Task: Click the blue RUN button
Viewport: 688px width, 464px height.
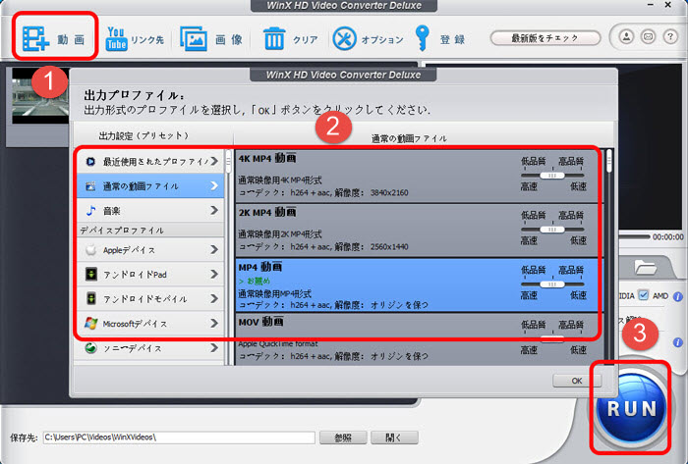Action: tap(631, 408)
